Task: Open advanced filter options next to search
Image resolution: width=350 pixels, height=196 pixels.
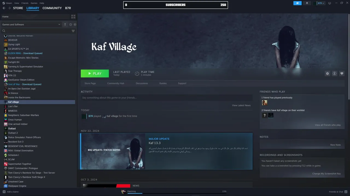Action: coord(73,31)
